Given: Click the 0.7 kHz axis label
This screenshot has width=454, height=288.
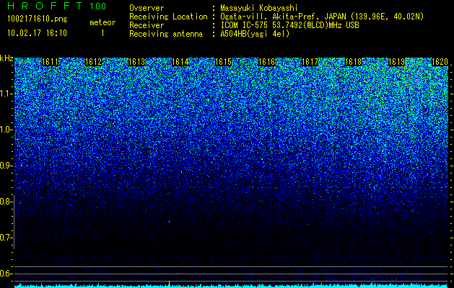Looking at the screenshot, I should click(x=6, y=238).
